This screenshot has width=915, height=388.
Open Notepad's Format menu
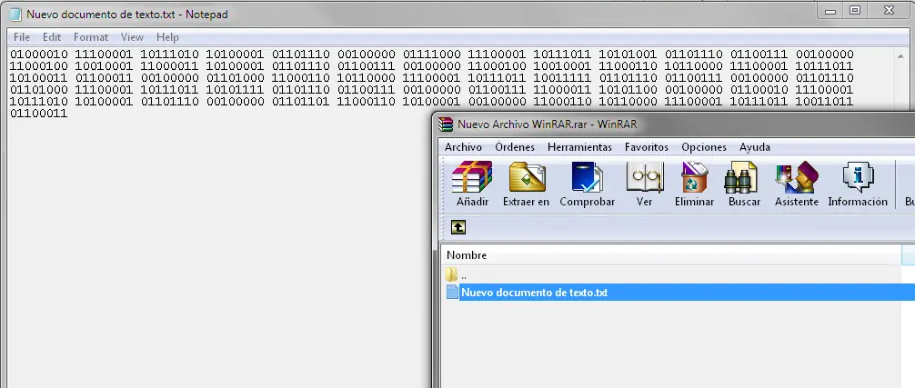[x=91, y=36]
